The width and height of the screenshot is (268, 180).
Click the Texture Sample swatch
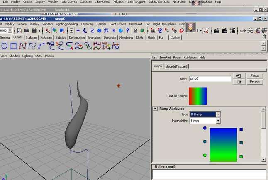198,96
